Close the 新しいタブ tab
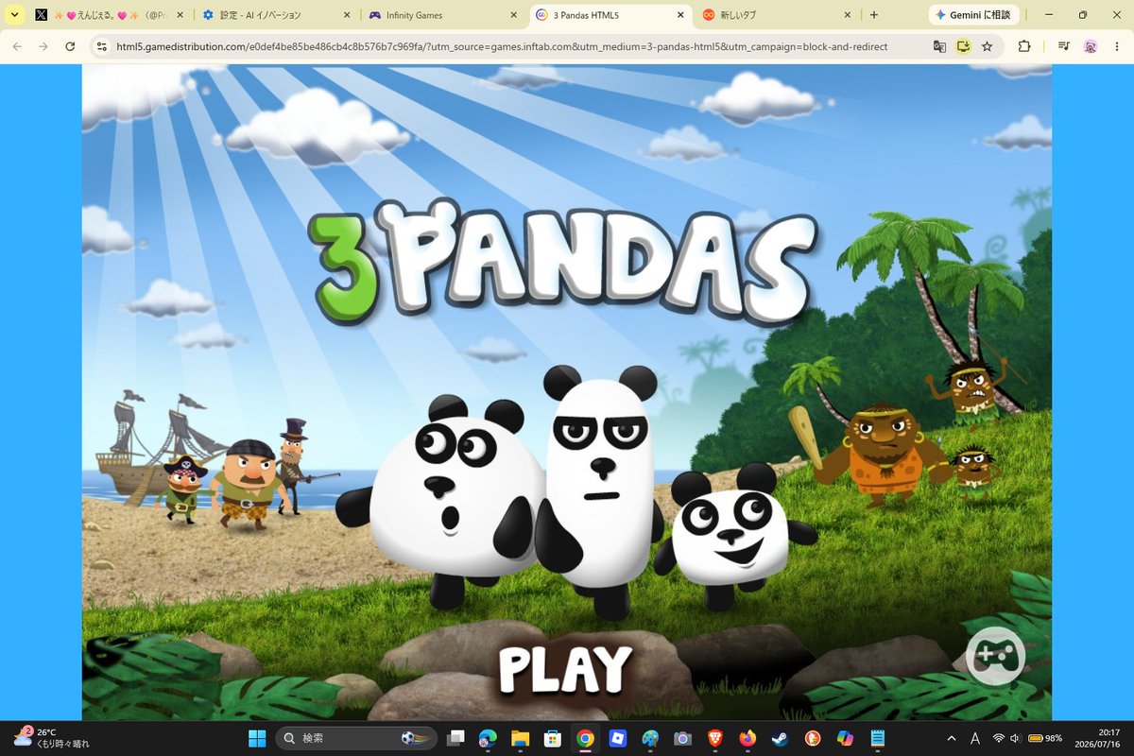Viewport: 1134px width, 756px height. point(847,15)
